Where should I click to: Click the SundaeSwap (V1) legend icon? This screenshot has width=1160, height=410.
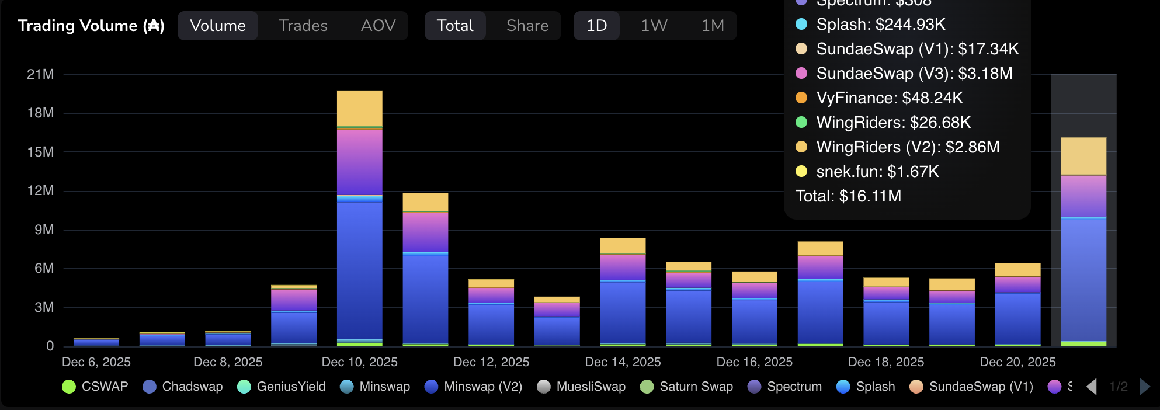click(916, 387)
